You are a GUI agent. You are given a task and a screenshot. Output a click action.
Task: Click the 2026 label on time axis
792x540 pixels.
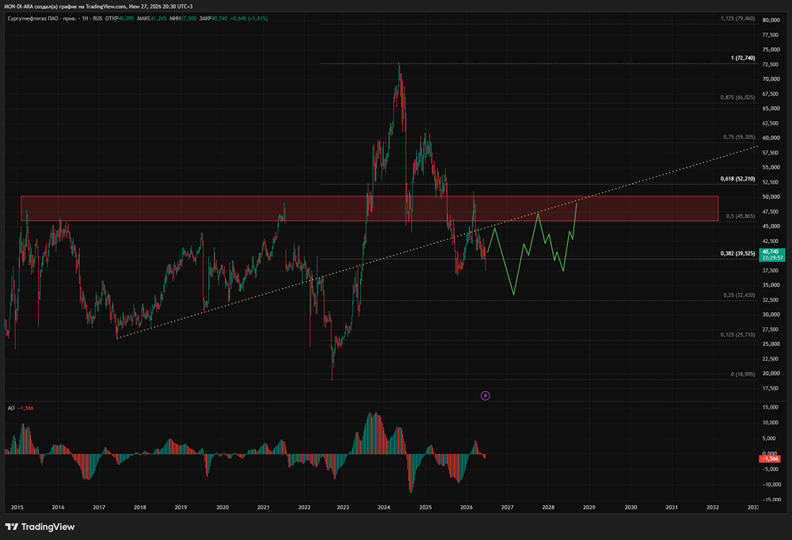(x=466, y=508)
